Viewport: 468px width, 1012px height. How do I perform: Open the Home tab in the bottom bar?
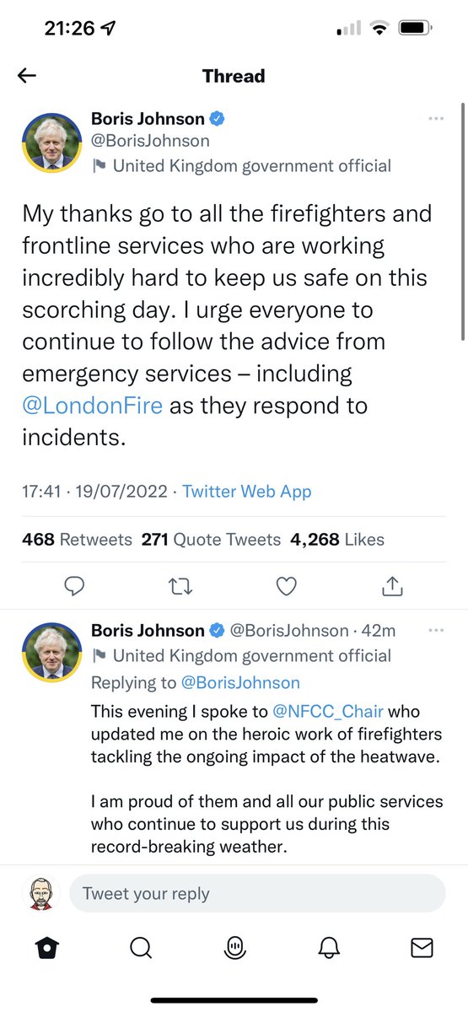46,949
